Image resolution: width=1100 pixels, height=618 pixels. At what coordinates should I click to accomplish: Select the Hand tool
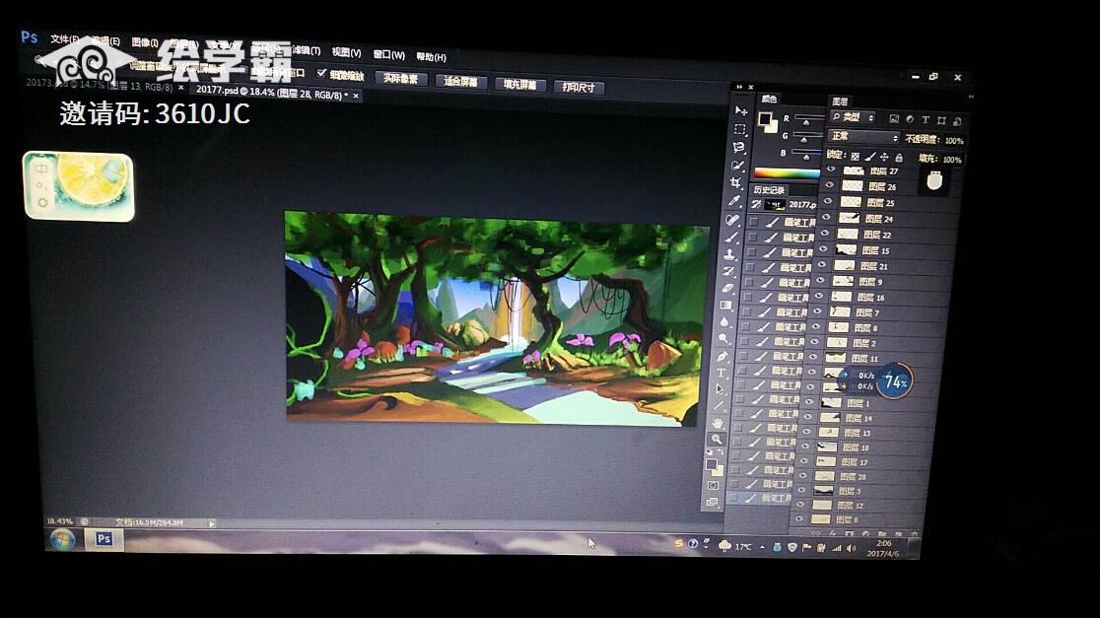click(717, 423)
